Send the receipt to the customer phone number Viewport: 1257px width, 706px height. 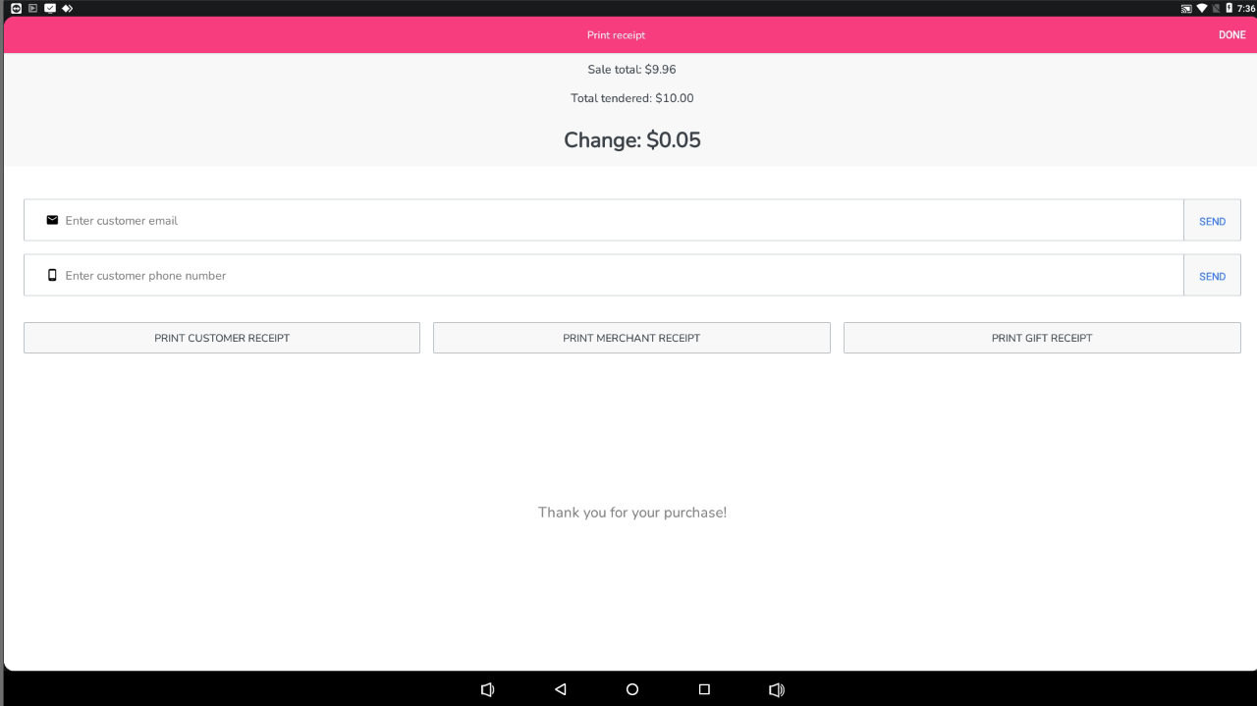(x=1212, y=276)
